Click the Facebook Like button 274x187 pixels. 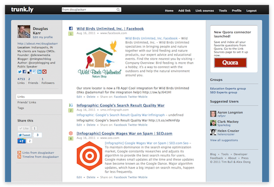pos(24,129)
